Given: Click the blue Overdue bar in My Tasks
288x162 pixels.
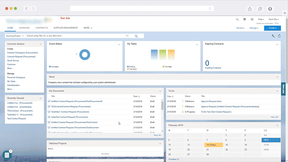Looking at the screenshot, I should click(x=154, y=55).
